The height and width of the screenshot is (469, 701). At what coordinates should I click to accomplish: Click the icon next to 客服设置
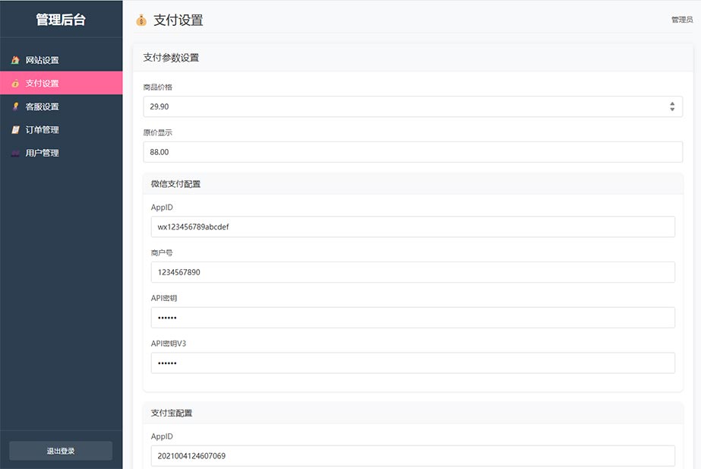[15, 106]
